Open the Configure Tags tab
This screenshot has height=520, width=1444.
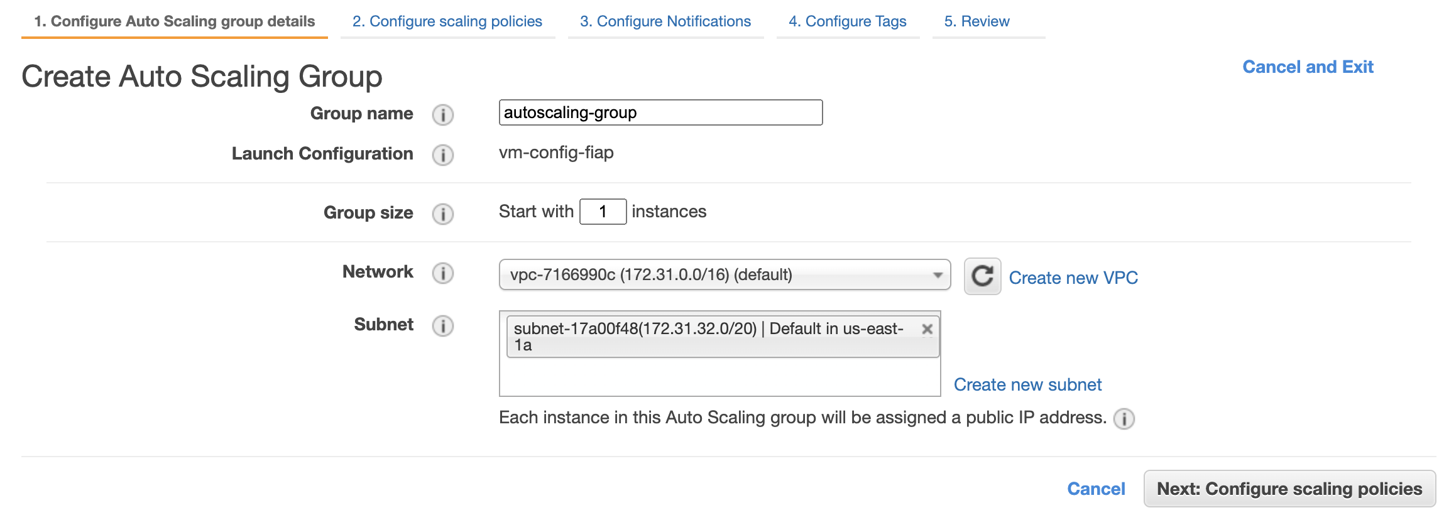pos(847,21)
